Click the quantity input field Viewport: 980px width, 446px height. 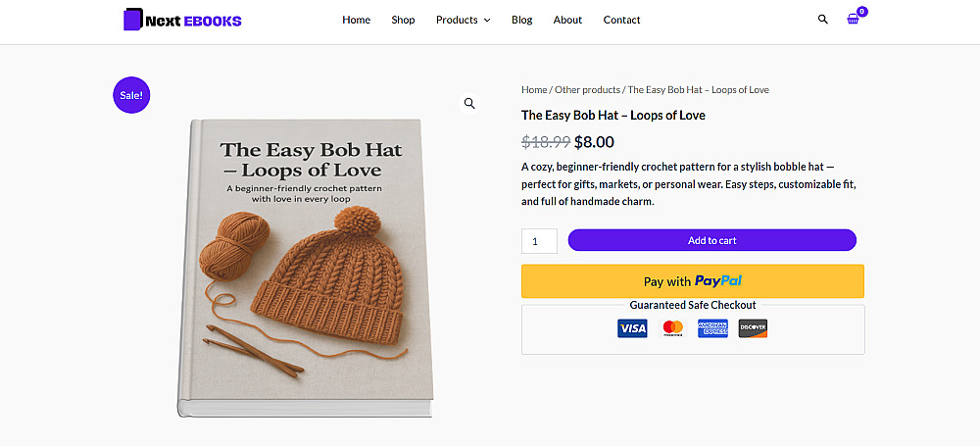click(539, 241)
